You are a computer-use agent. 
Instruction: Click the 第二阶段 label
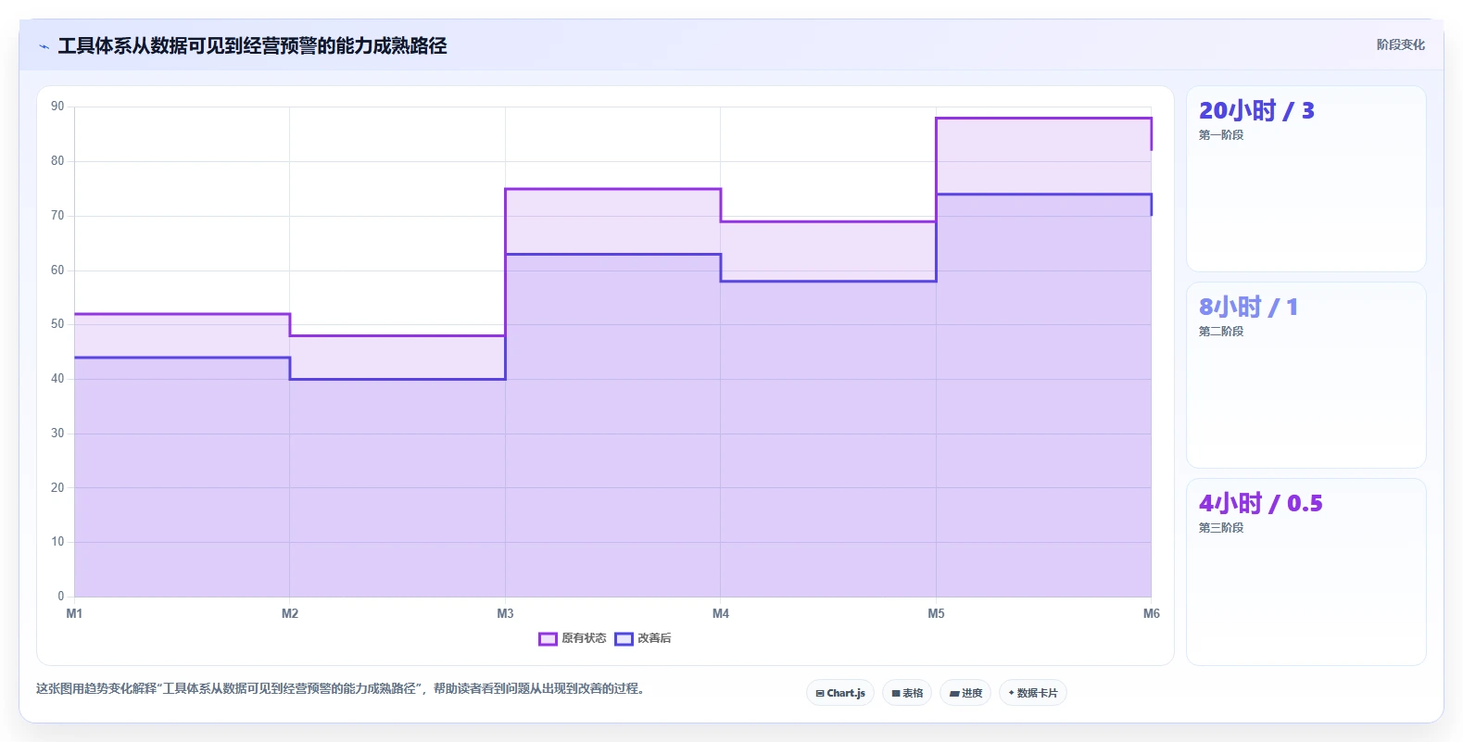[1221, 332]
